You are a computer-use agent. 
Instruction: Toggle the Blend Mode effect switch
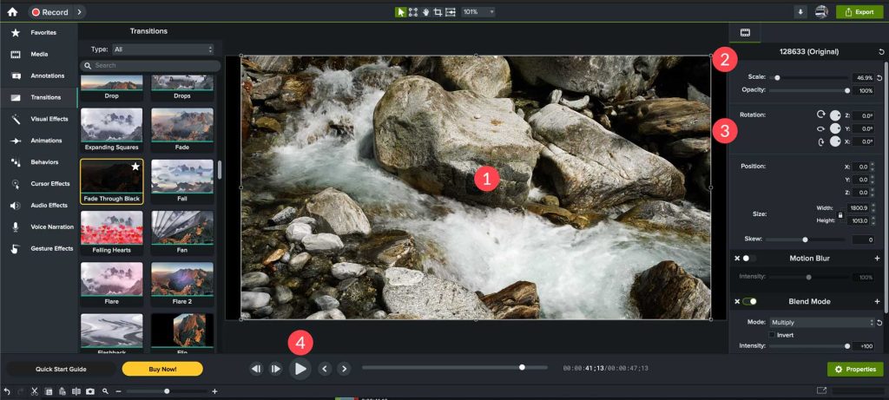[x=748, y=302]
